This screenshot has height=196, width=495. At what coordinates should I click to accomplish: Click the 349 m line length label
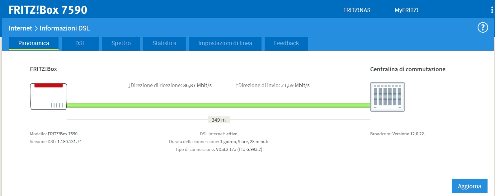[x=219, y=120]
